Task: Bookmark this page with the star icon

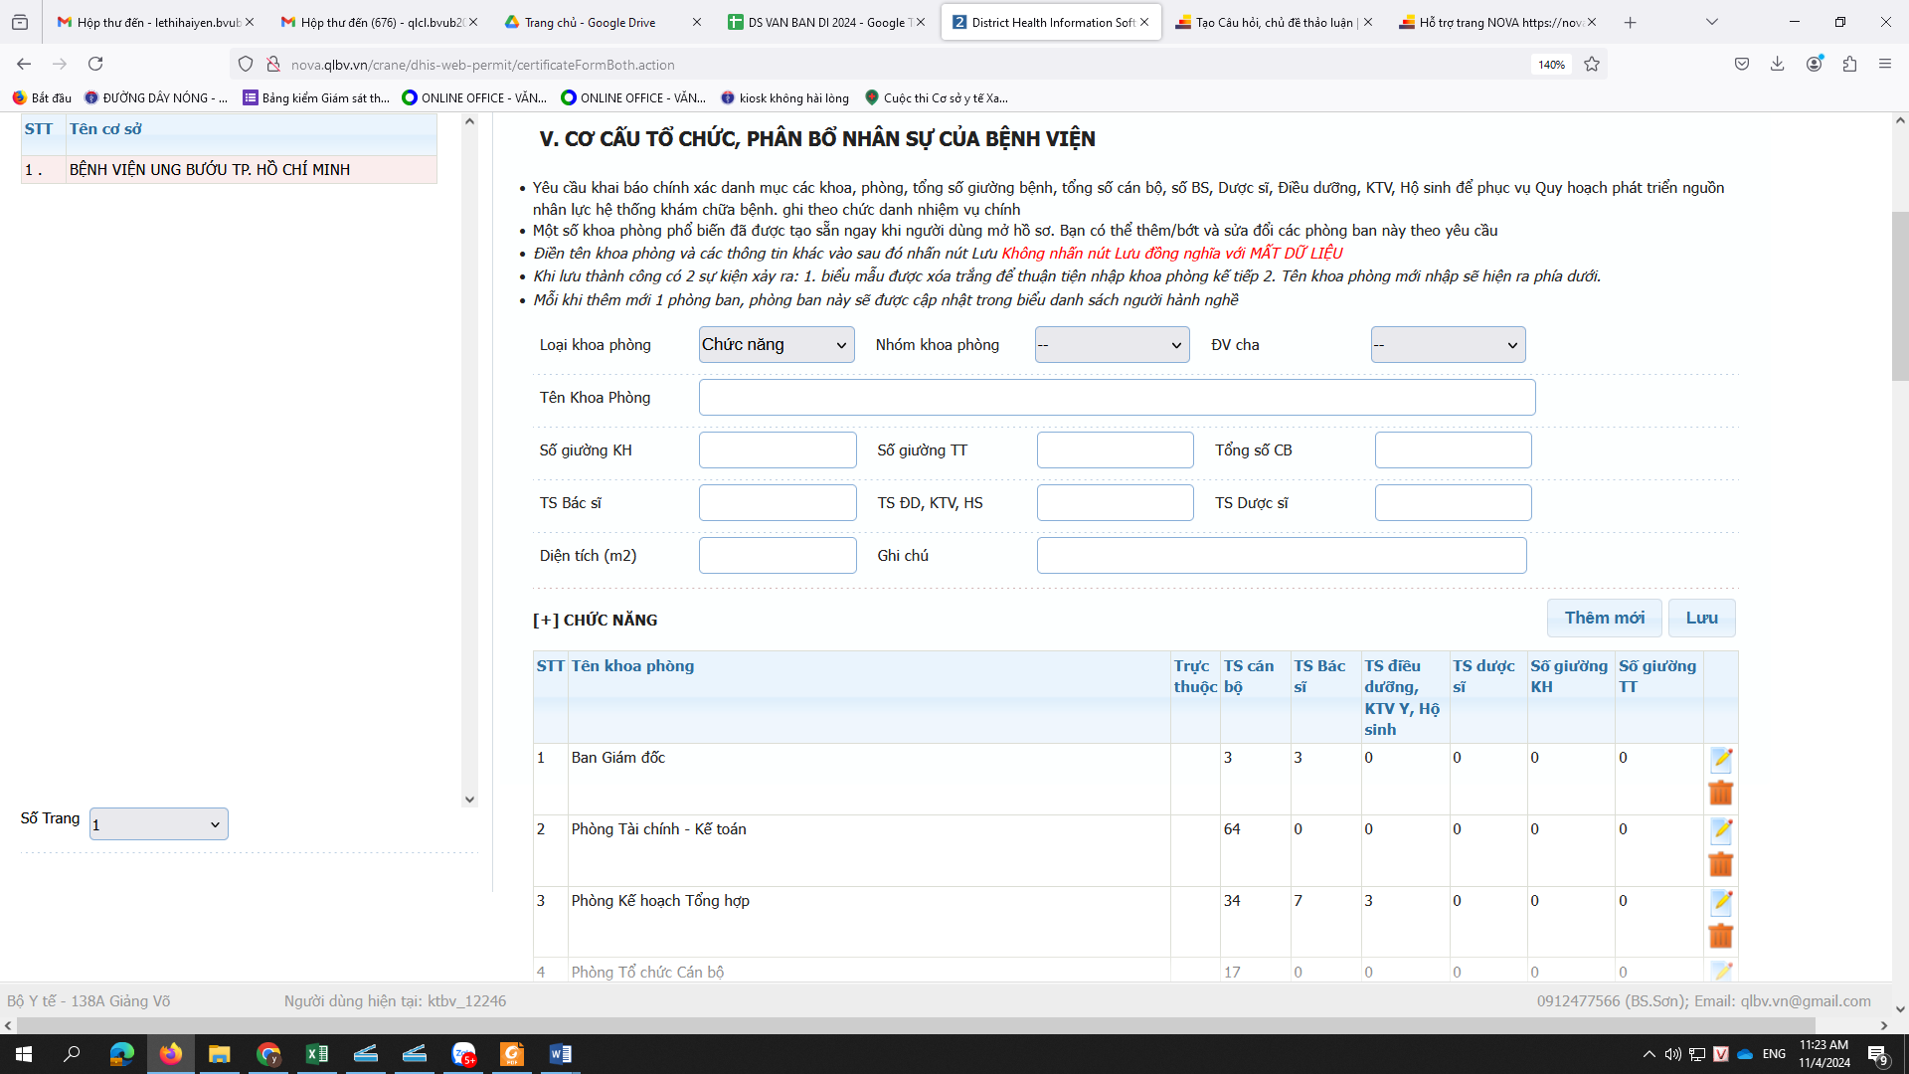Action: [x=1592, y=64]
